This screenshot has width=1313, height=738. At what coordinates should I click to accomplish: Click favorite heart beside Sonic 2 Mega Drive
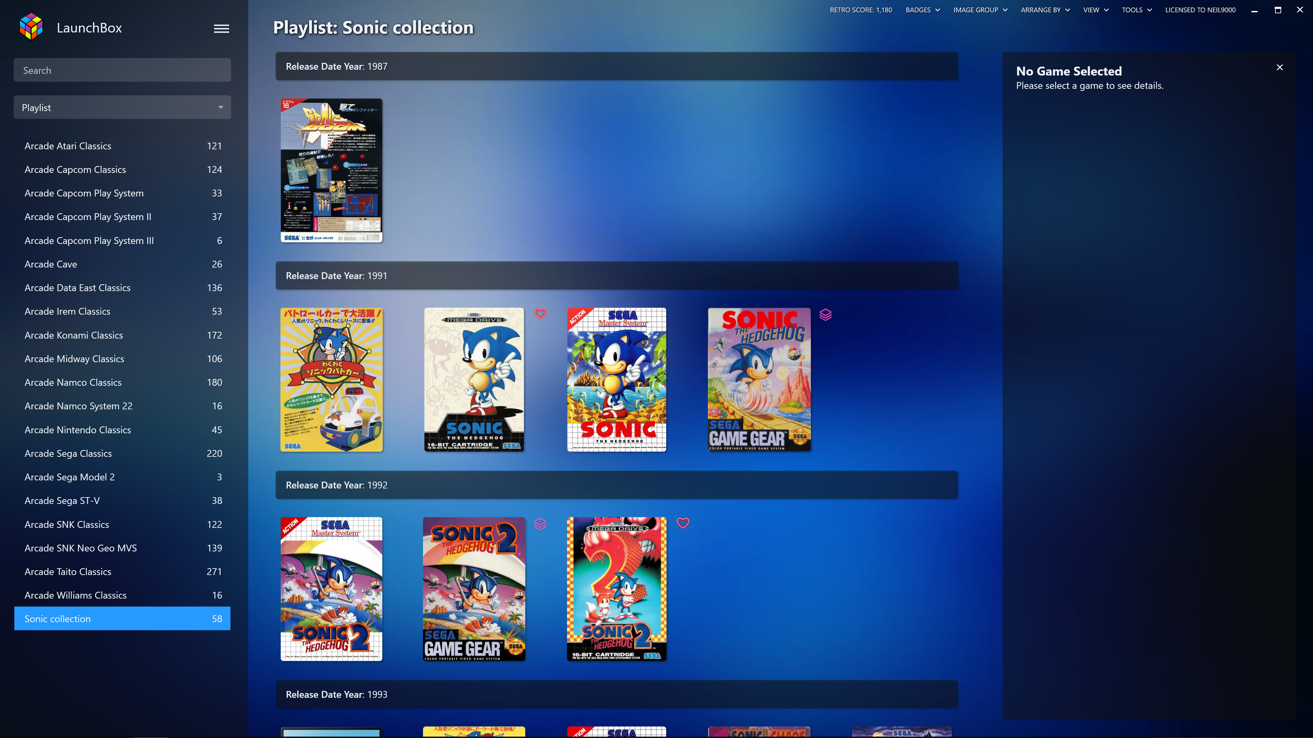(683, 523)
